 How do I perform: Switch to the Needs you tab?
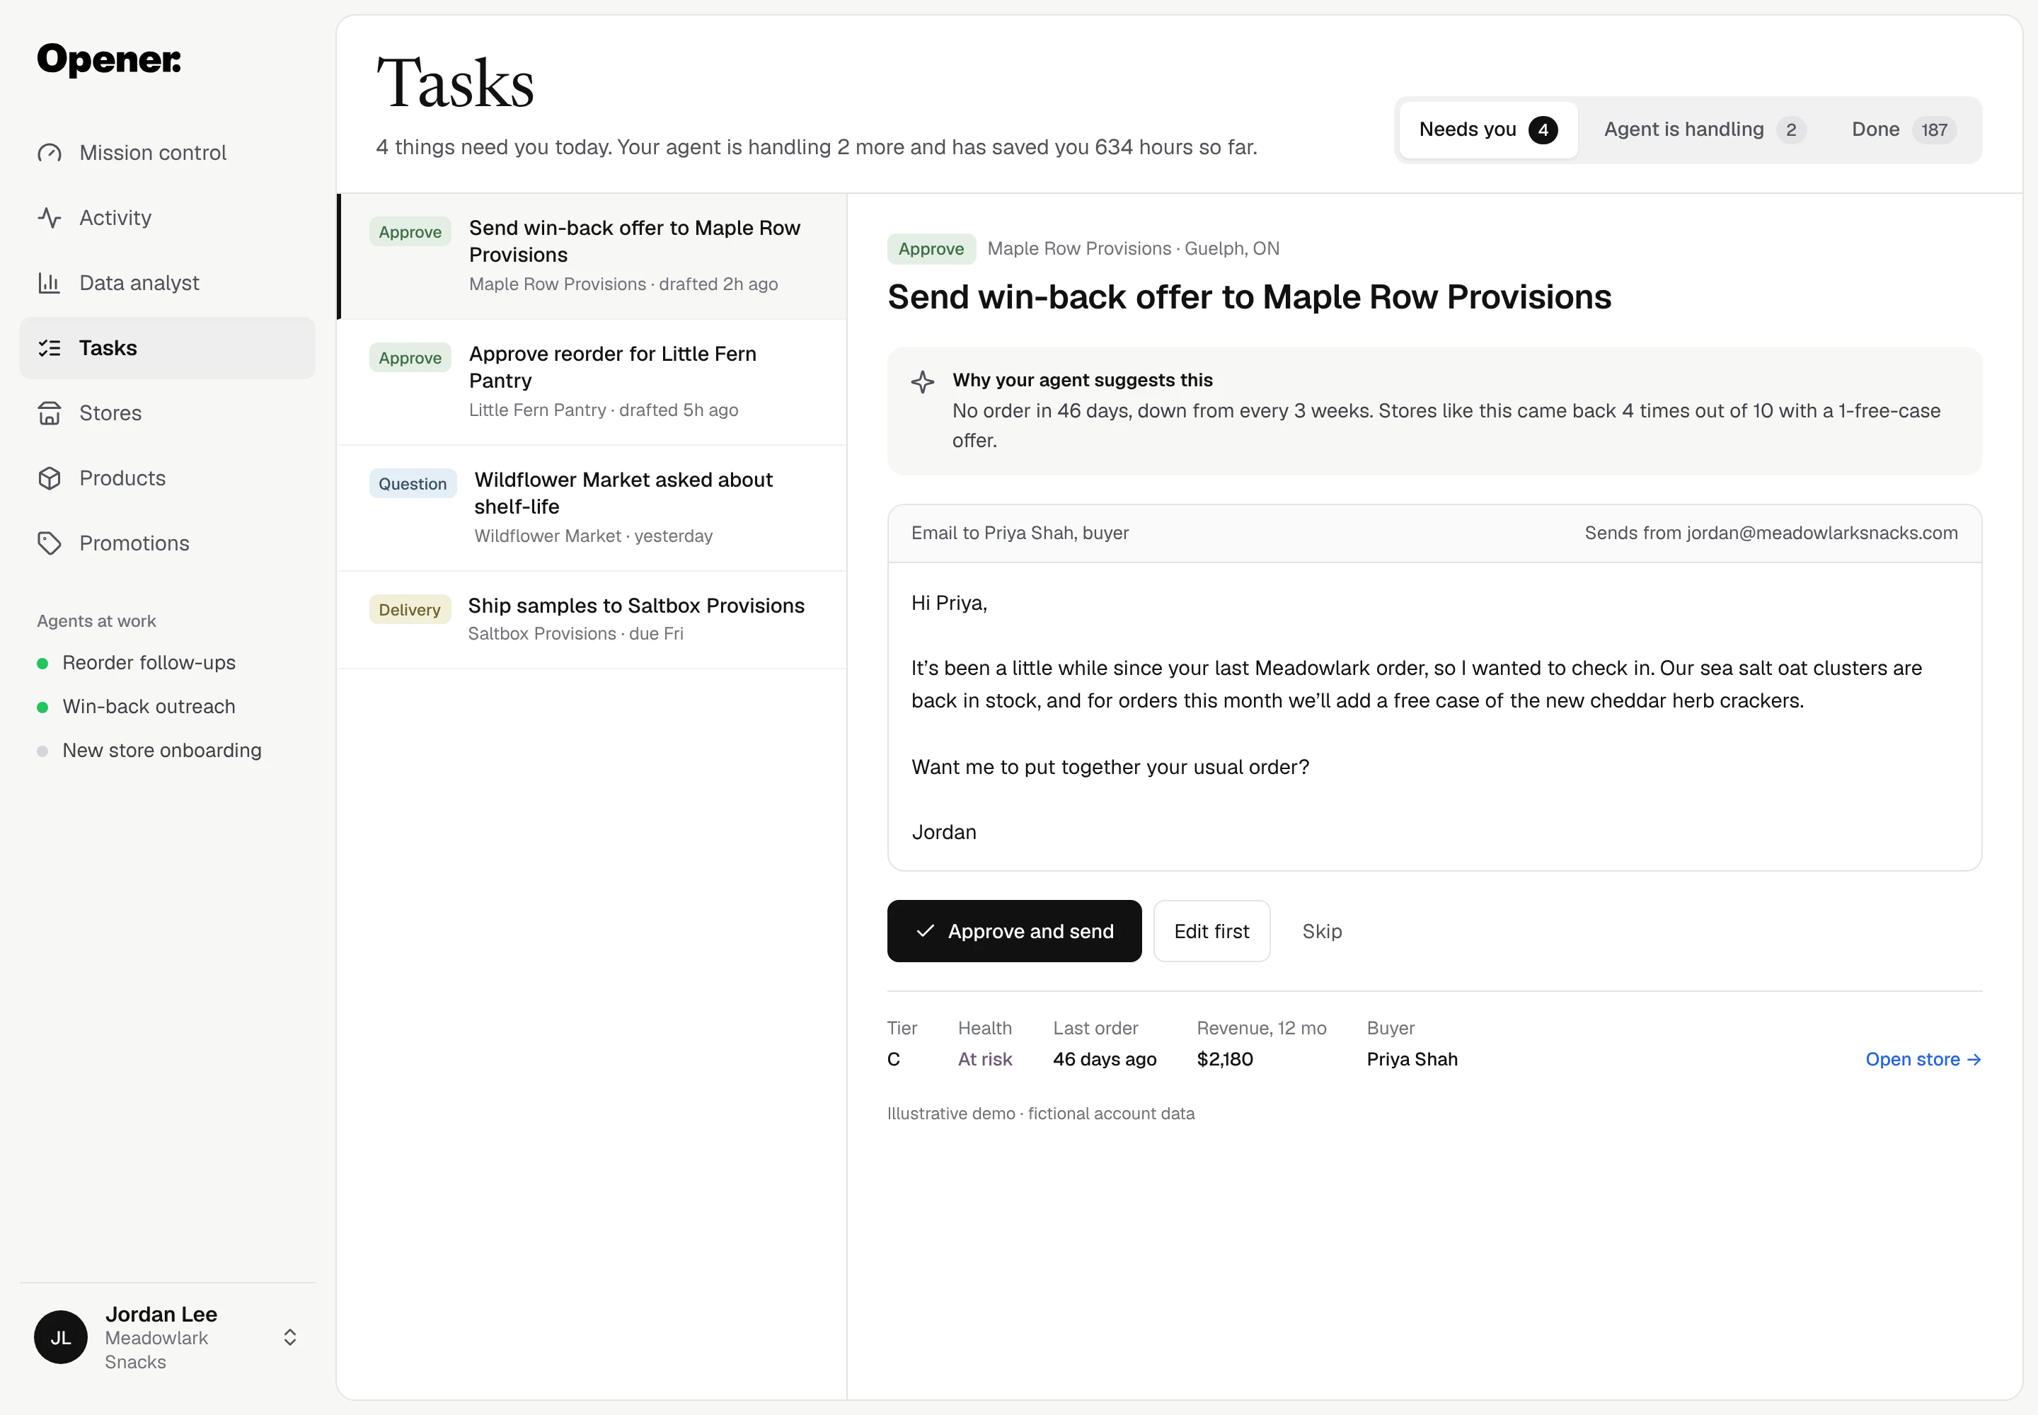pyautogui.click(x=1488, y=129)
